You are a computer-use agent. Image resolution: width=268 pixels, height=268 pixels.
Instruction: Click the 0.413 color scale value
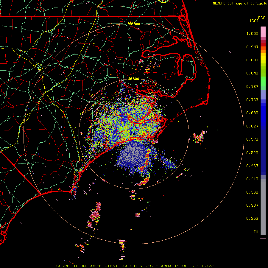tap(252, 179)
